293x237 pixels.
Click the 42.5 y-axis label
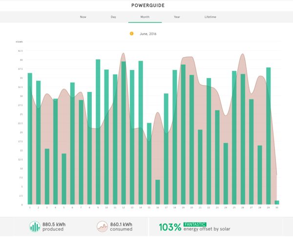tap(21, 51)
